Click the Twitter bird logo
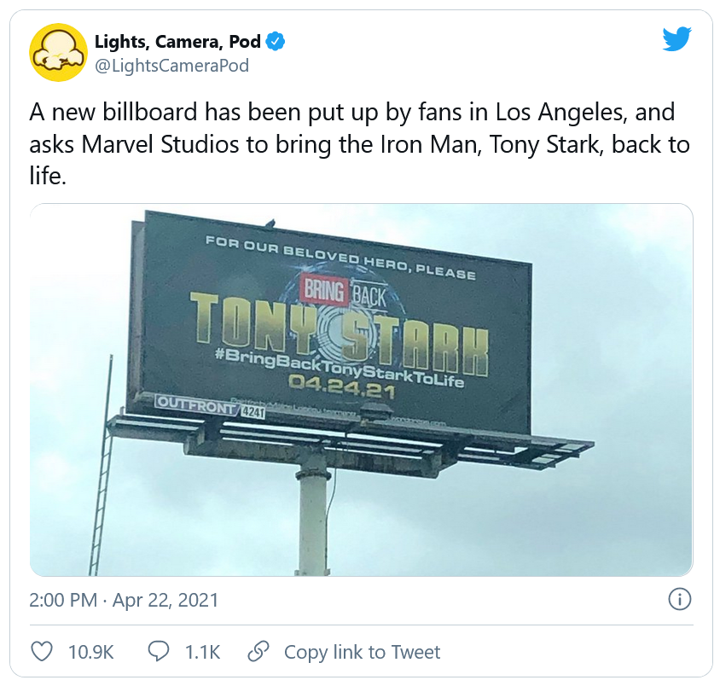The width and height of the screenshot is (720, 686). pyautogui.click(x=676, y=38)
